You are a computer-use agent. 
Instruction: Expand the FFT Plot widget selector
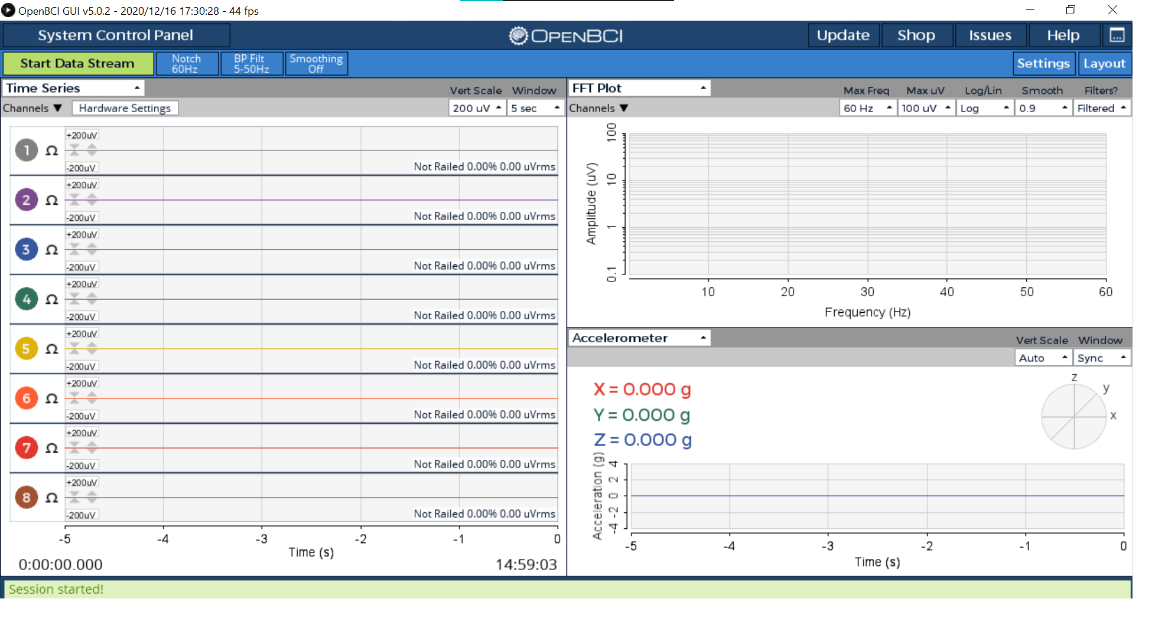pyautogui.click(x=639, y=88)
